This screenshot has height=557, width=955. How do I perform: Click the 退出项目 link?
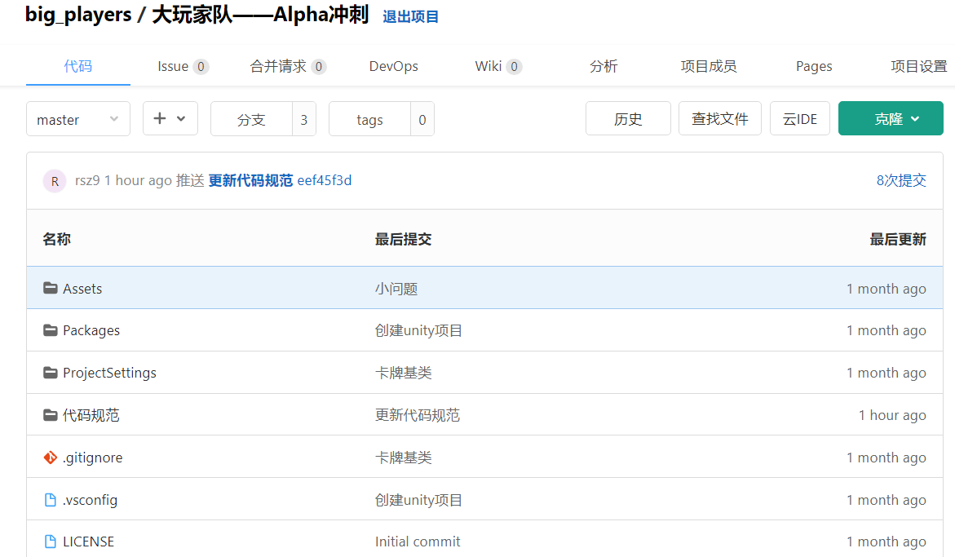click(x=411, y=16)
